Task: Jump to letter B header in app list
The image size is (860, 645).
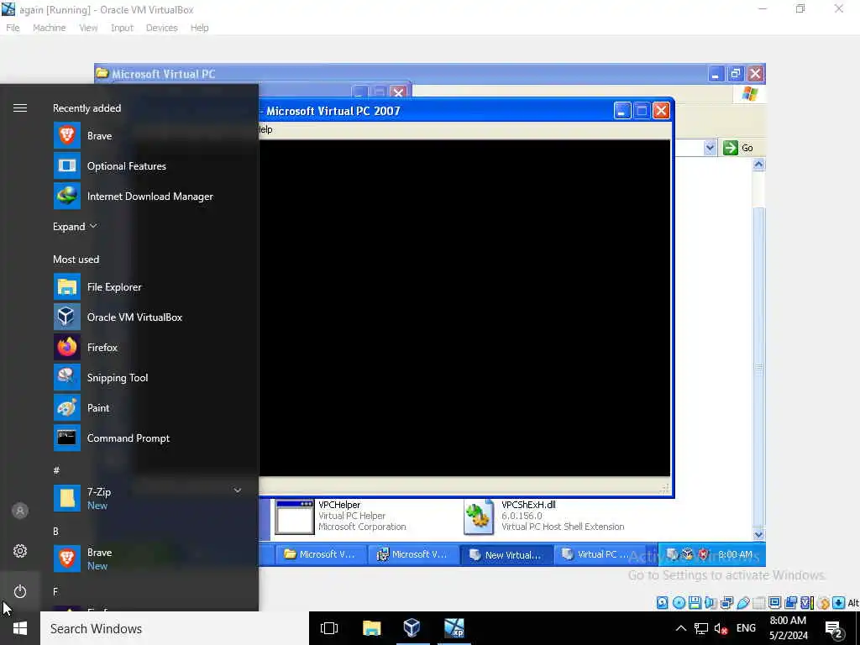Action: coord(55,531)
